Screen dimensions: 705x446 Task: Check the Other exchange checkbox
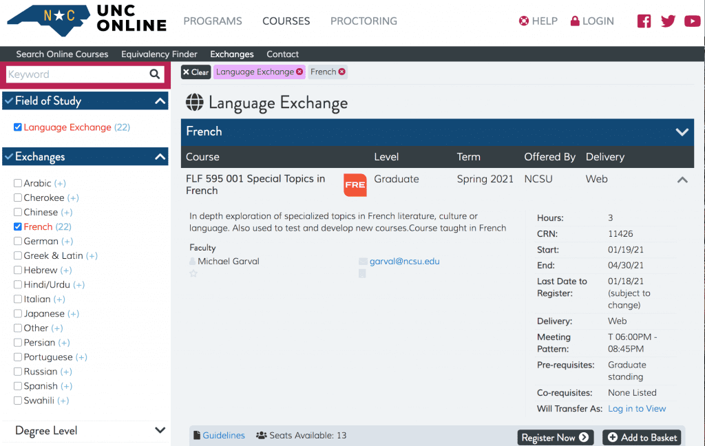point(17,328)
